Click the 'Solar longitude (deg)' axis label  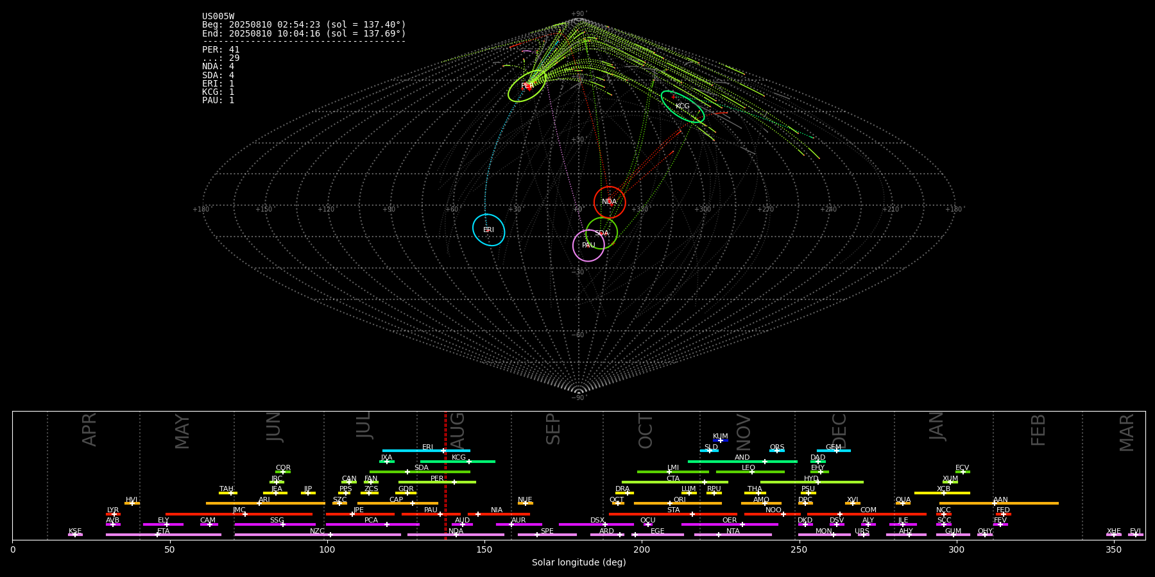point(579,562)
